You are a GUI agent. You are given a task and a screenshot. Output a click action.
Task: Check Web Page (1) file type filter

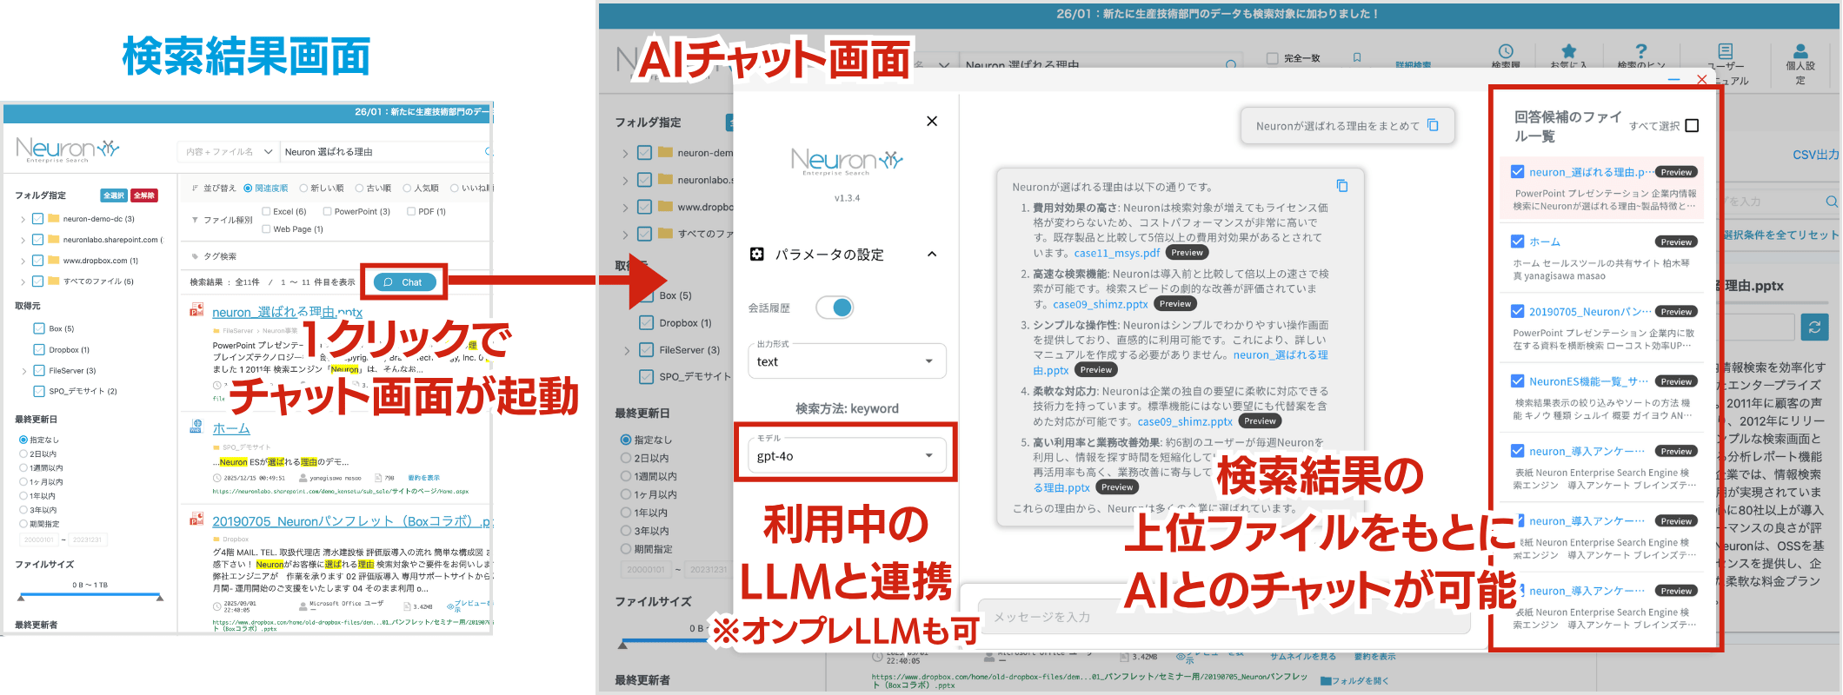266,229
